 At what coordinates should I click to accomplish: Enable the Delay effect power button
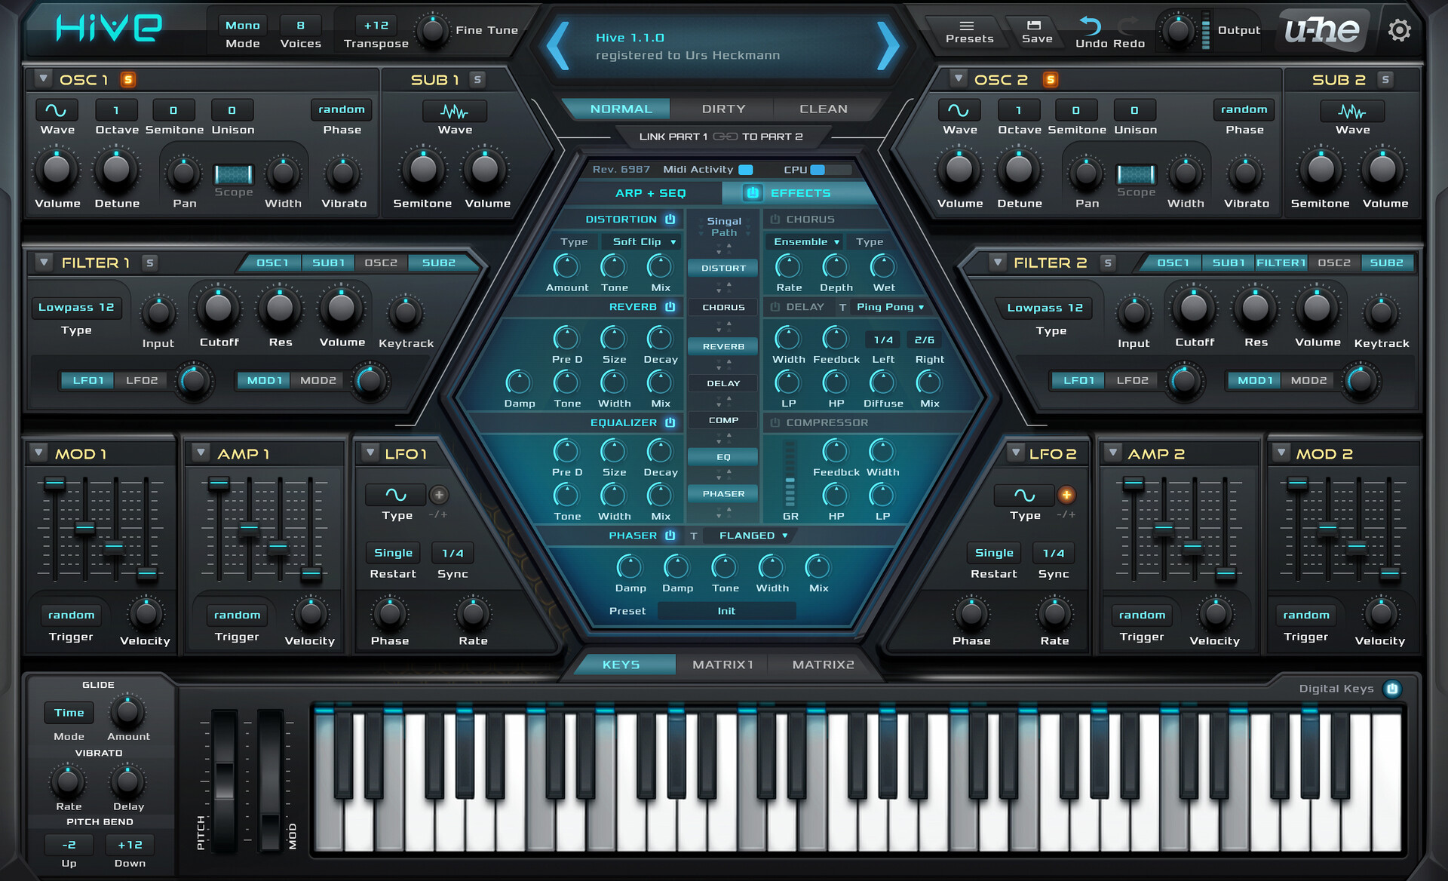[775, 306]
